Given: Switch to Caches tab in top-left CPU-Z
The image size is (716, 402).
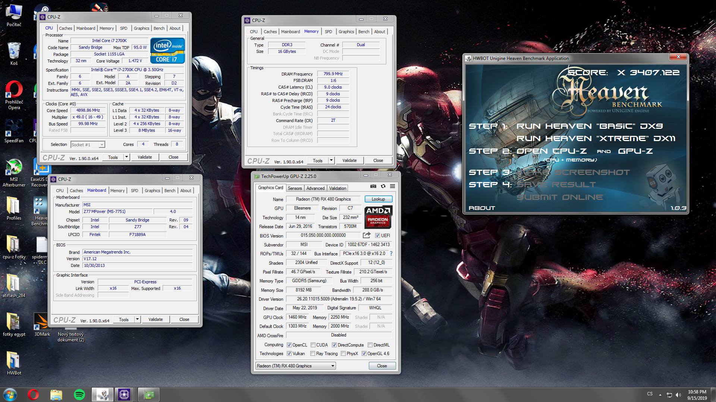Looking at the screenshot, I should (x=65, y=28).
